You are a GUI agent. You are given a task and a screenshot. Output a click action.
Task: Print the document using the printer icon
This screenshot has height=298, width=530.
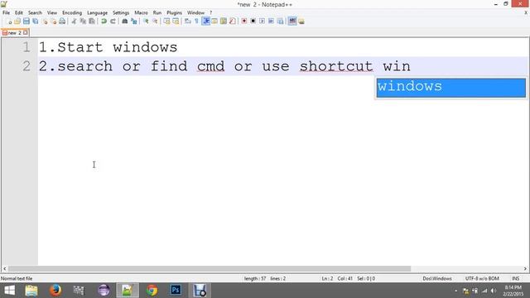coord(62,22)
